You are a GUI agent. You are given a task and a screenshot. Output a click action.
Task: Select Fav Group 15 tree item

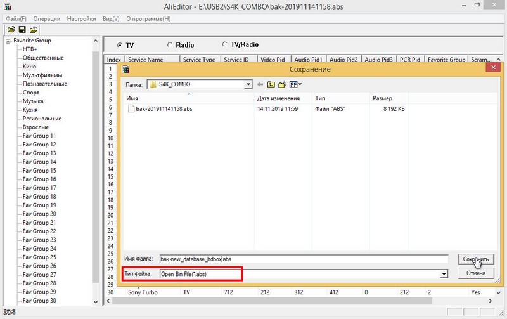click(x=39, y=171)
